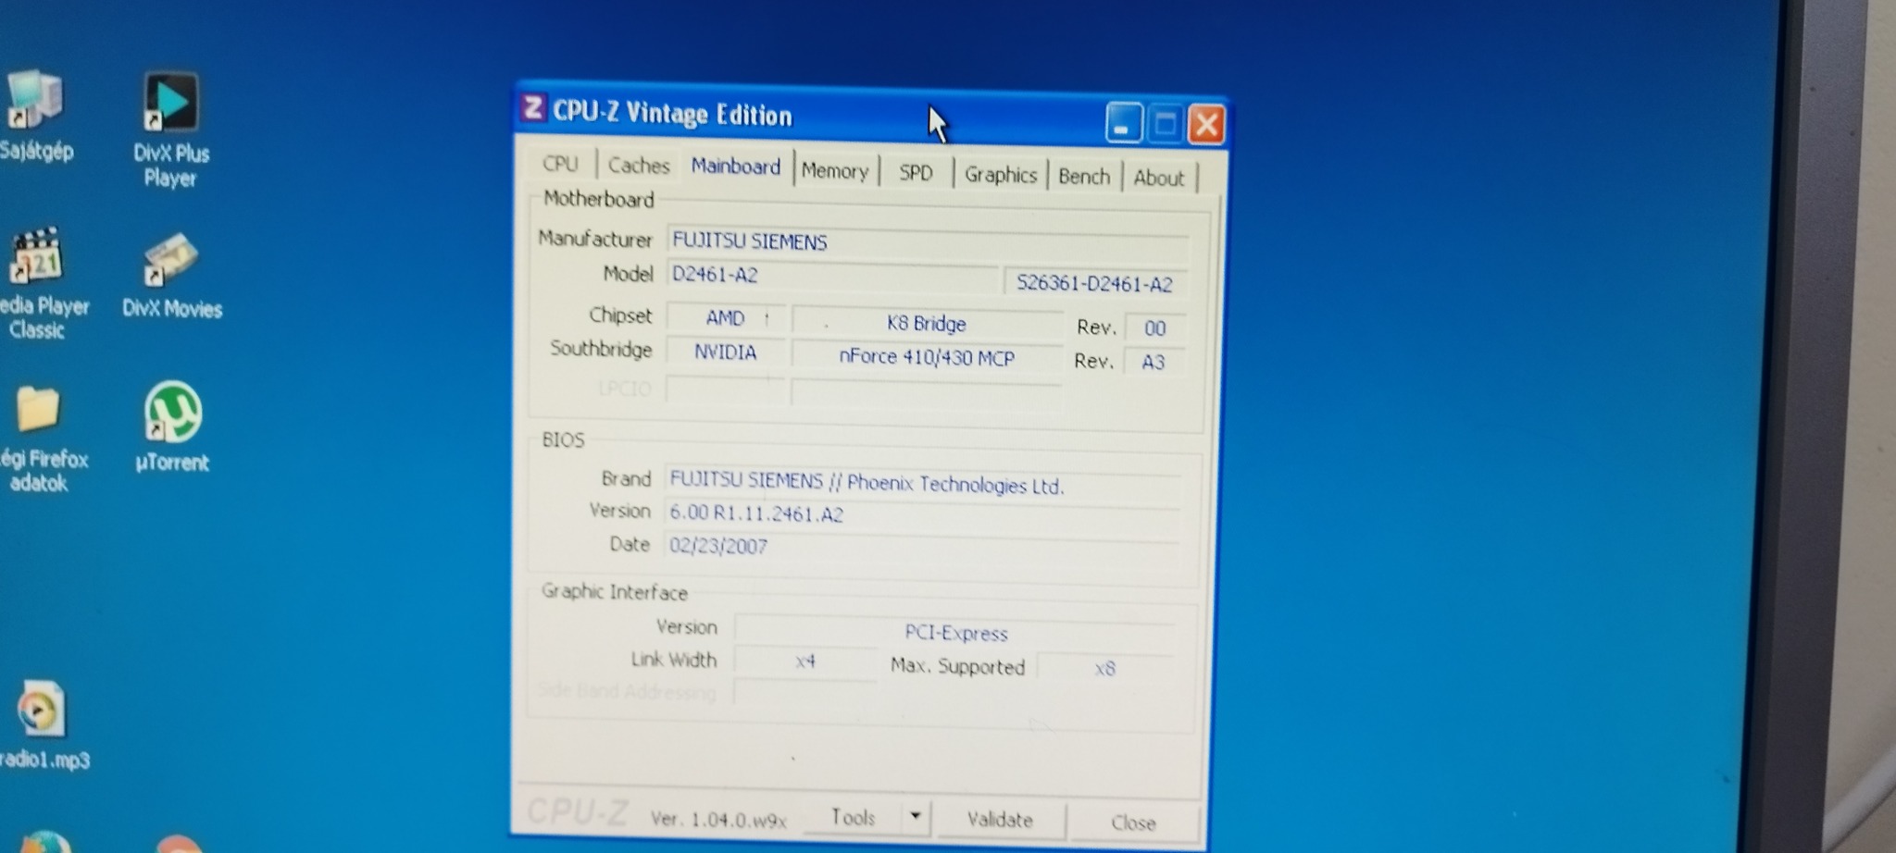1896x853 pixels.
Task: Click the PCI-Express version value
Action: [955, 634]
